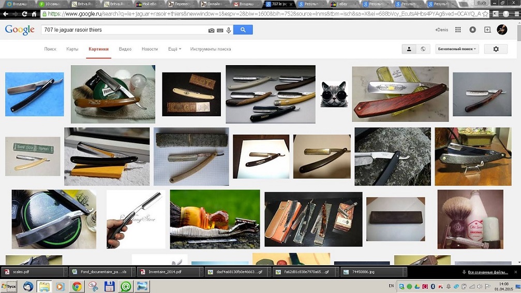521x293 pixels.
Task: Open dropdown arrow for scales.pdf download
Action: coord(65,272)
